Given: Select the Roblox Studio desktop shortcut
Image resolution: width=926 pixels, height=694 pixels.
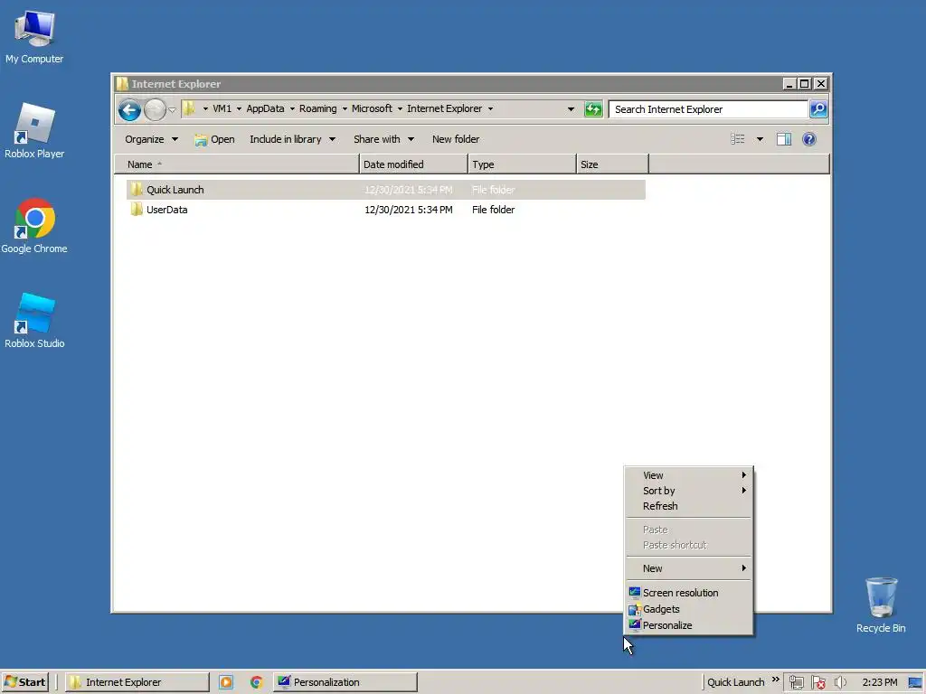Looking at the screenshot, I should [x=34, y=321].
